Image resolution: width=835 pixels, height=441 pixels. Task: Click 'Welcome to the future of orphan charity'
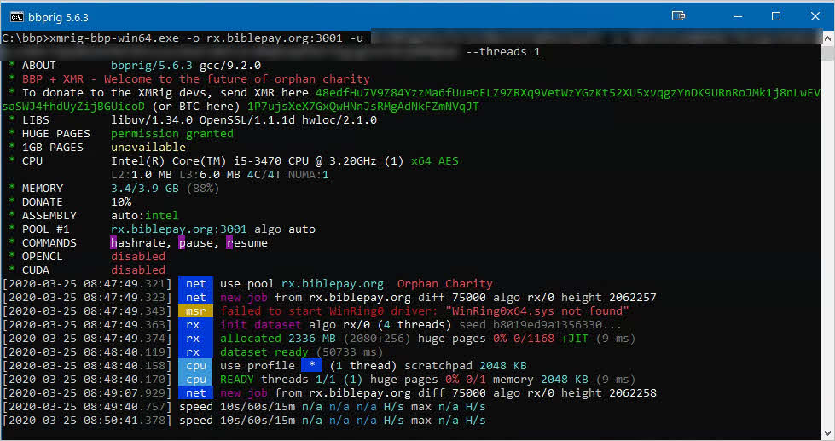coord(236,78)
